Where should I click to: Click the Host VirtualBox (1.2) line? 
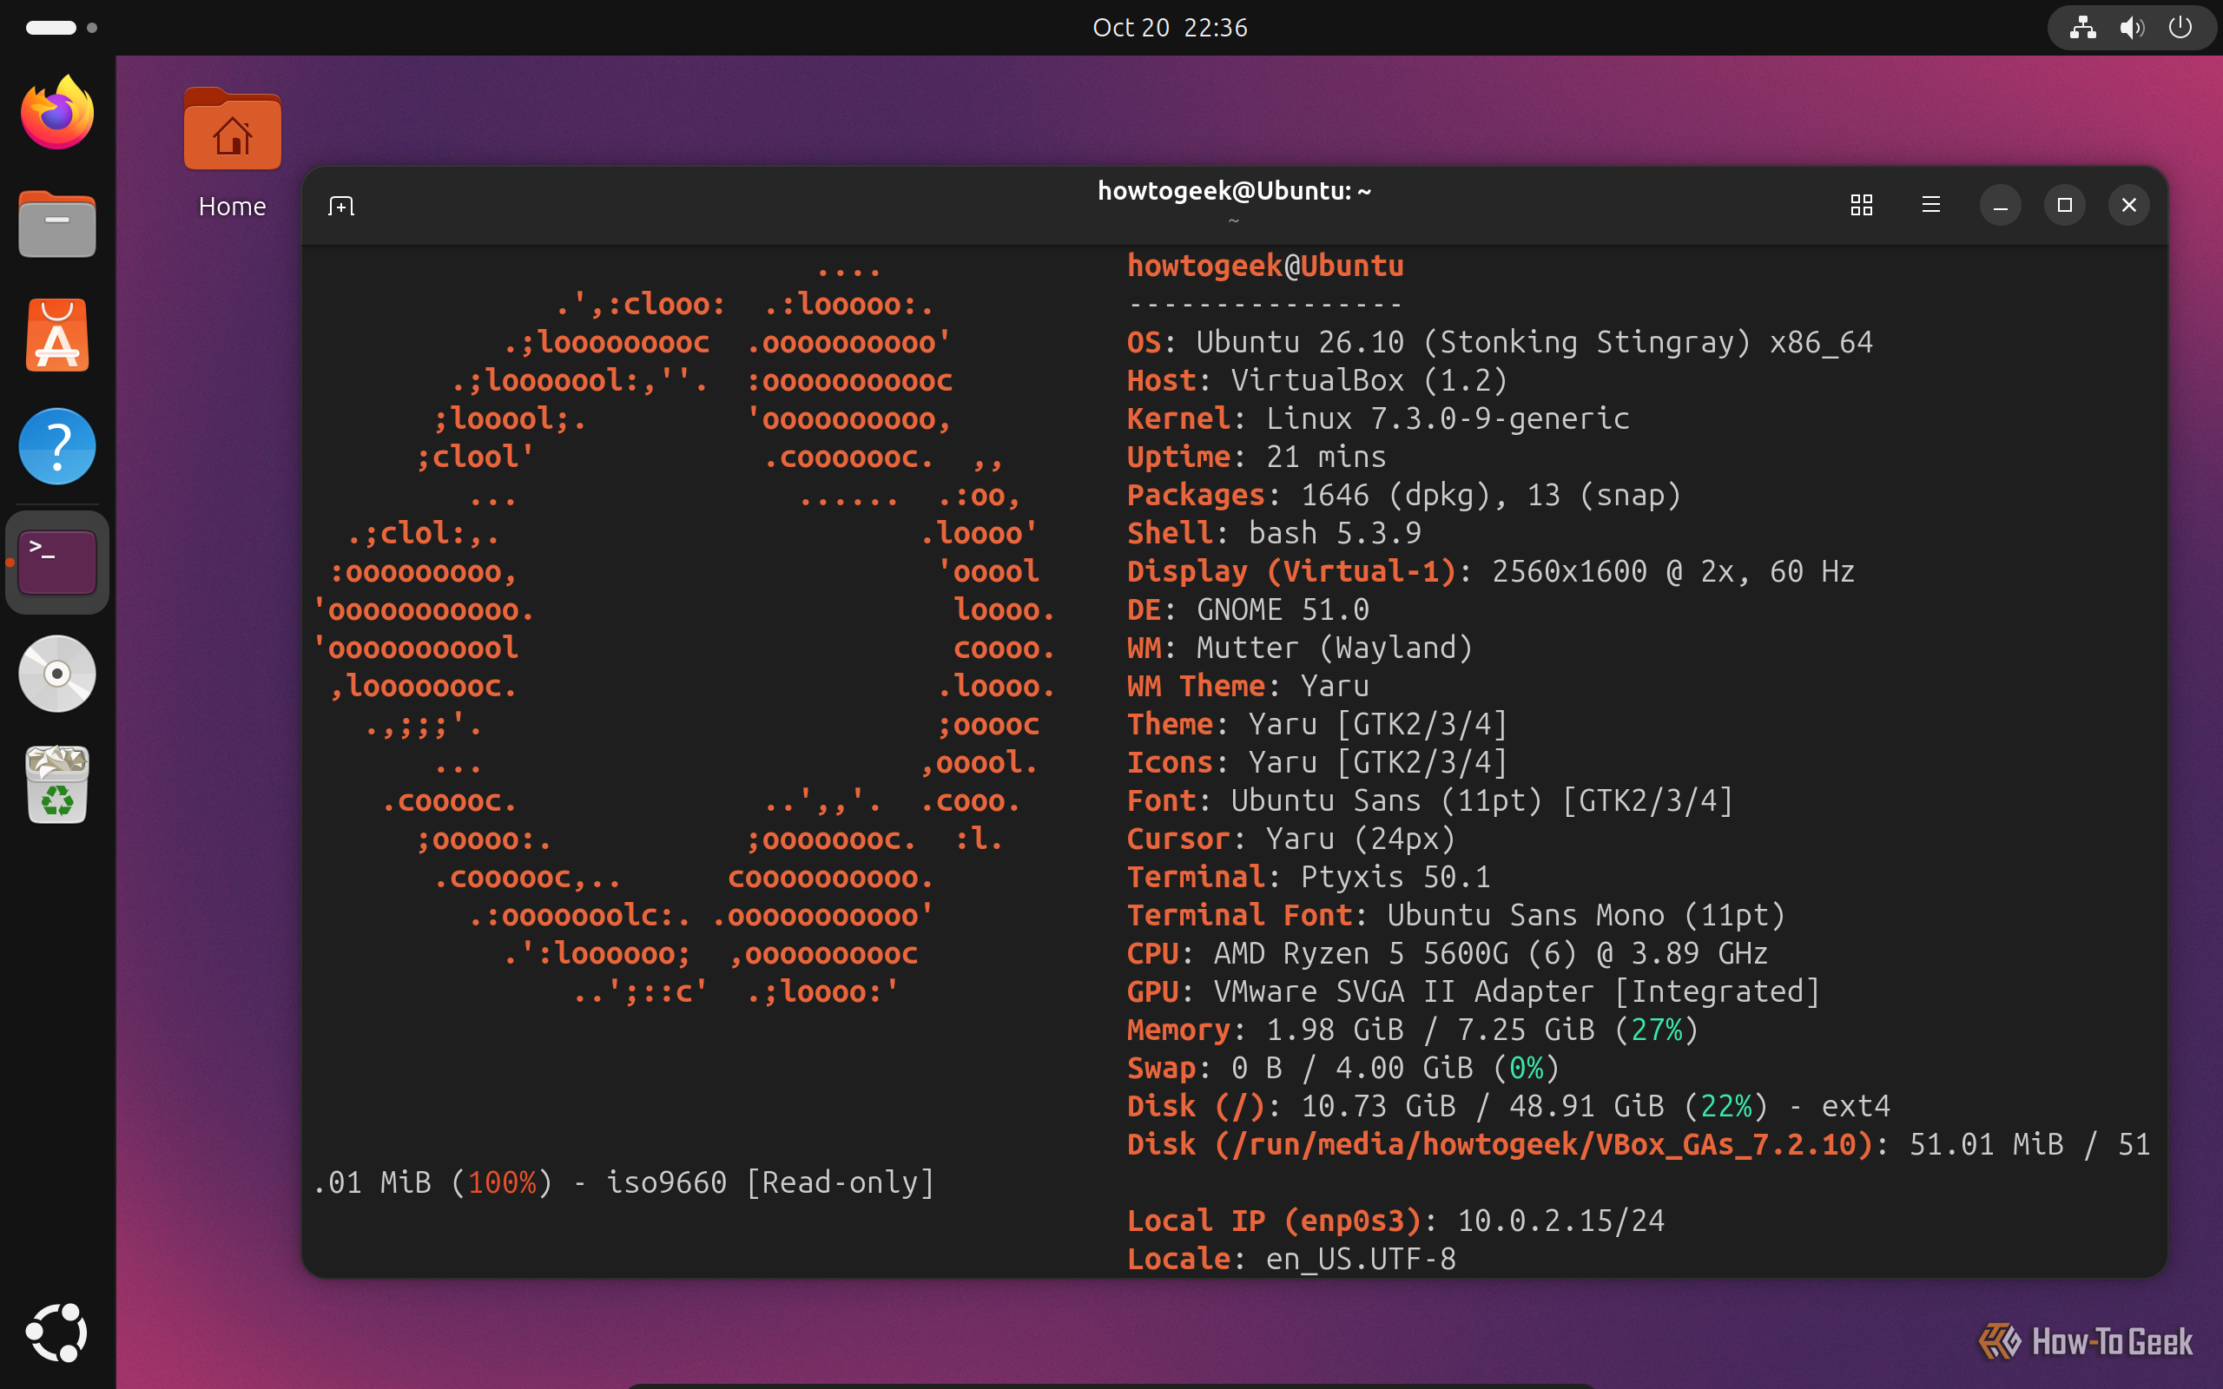pos(1317,380)
